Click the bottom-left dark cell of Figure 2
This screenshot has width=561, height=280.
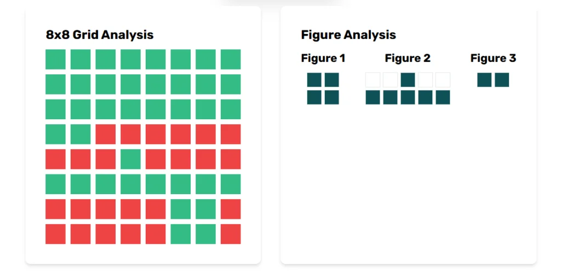[373, 97]
